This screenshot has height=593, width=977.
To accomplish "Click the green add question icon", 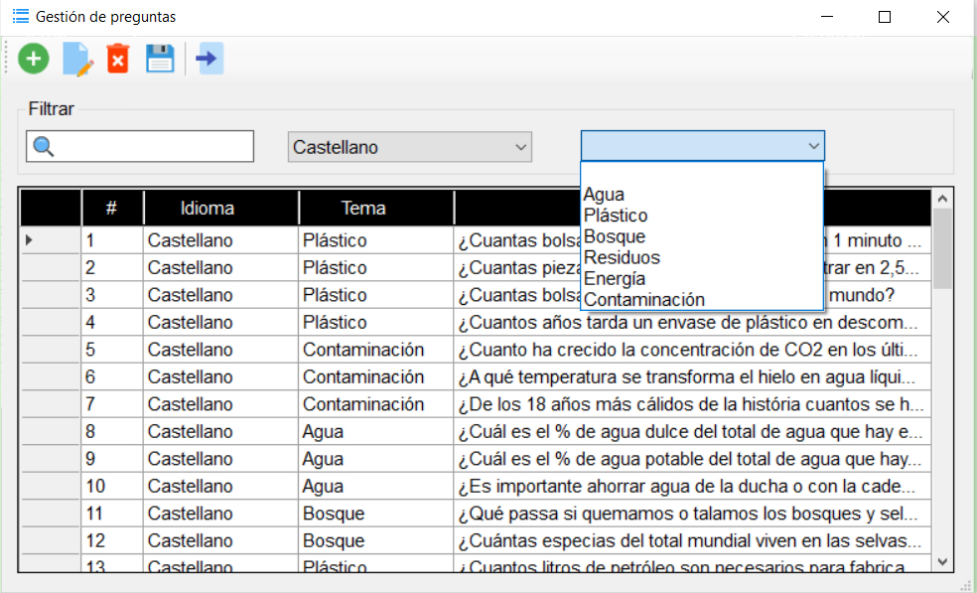I will tap(34, 60).
